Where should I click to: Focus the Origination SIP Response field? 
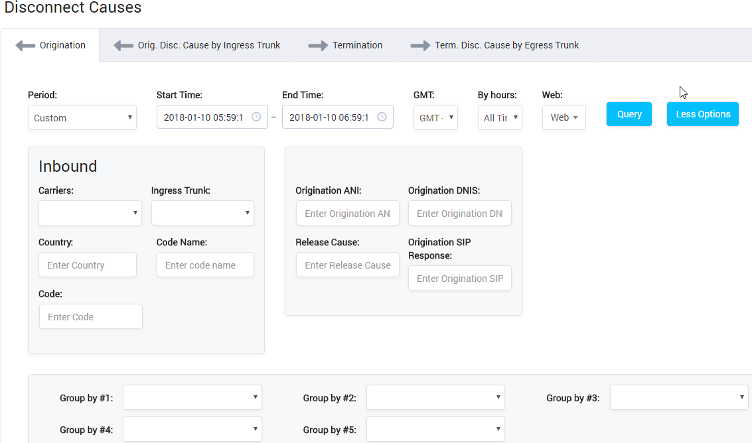pos(460,278)
